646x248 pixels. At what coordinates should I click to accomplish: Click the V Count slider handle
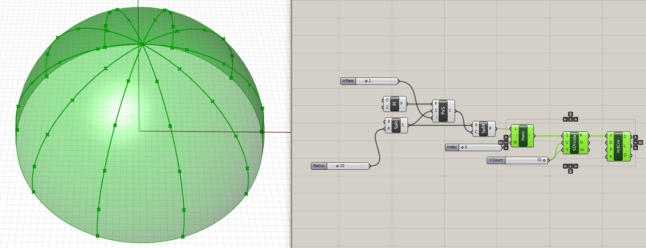544,160
